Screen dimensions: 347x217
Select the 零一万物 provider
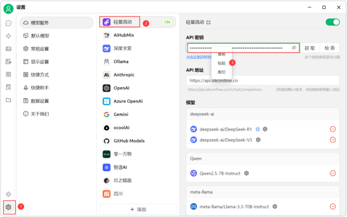click(x=137, y=154)
